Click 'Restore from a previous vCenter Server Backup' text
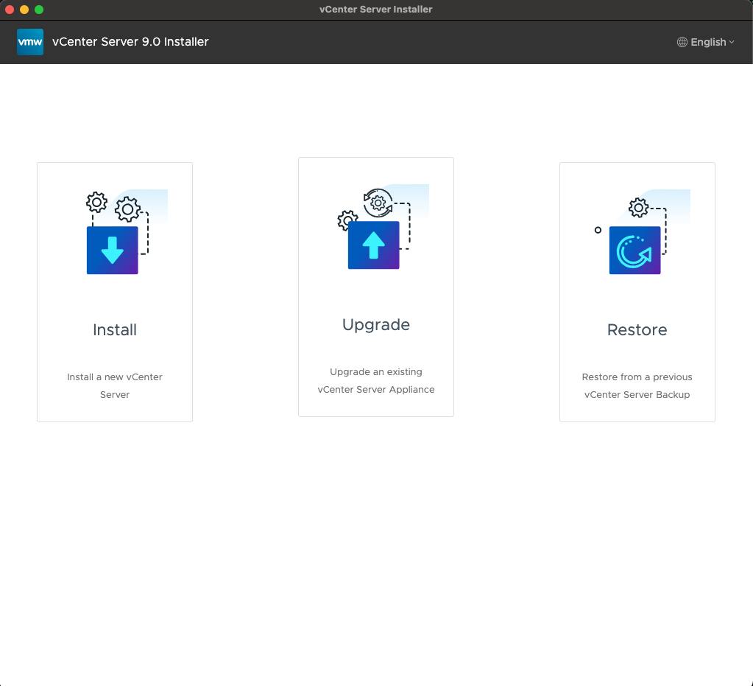 pyautogui.click(x=637, y=385)
